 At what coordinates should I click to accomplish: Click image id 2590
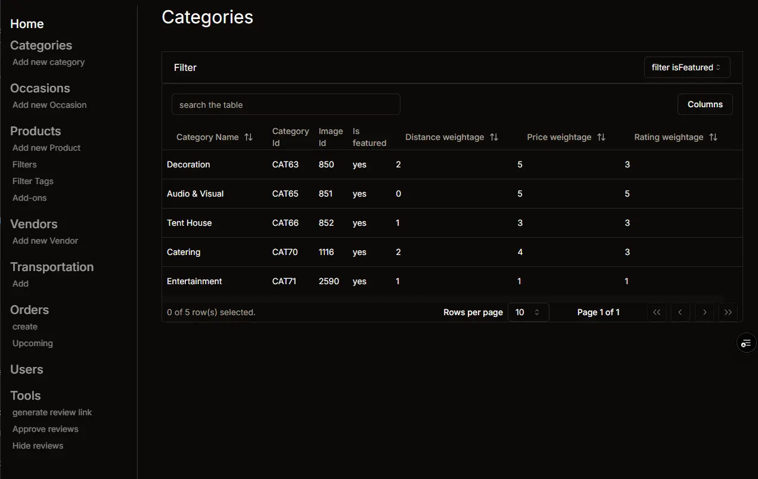pyautogui.click(x=329, y=281)
